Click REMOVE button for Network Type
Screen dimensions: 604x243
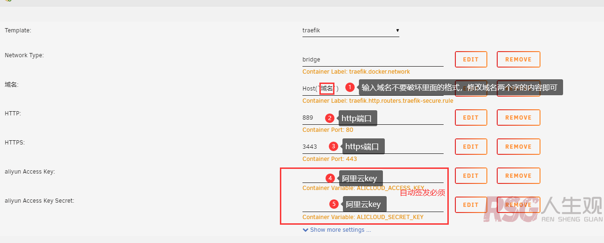pyautogui.click(x=518, y=60)
